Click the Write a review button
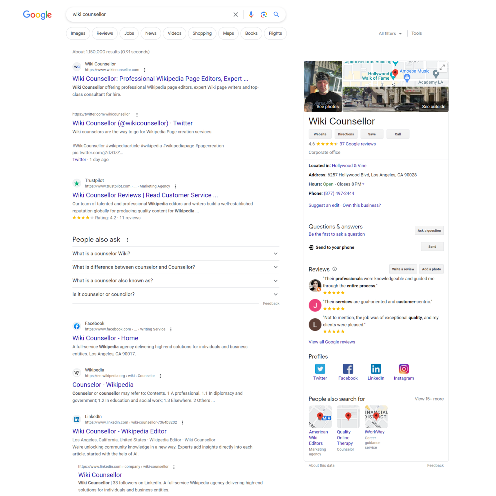 coord(403,269)
